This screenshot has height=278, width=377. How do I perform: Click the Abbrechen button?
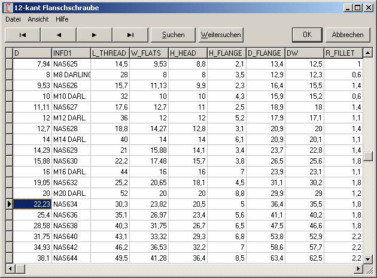tap(348, 35)
